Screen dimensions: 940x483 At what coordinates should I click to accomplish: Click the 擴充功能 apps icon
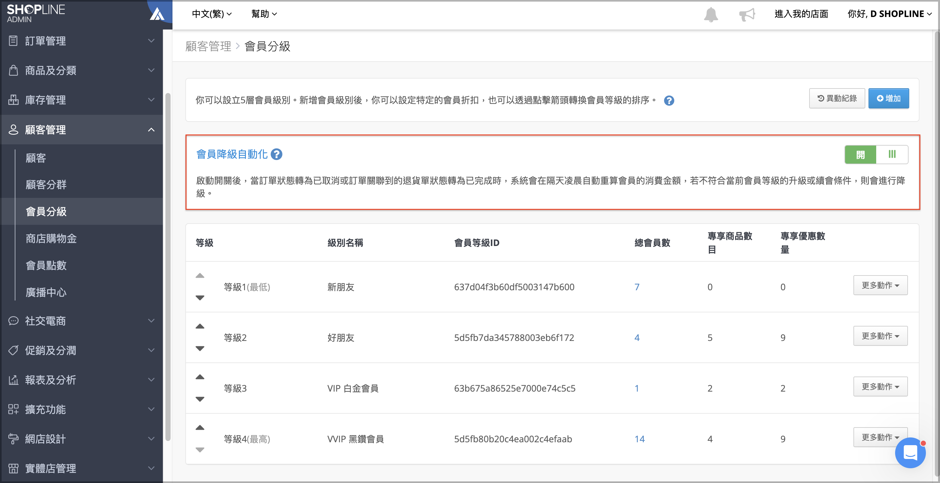point(13,409)
